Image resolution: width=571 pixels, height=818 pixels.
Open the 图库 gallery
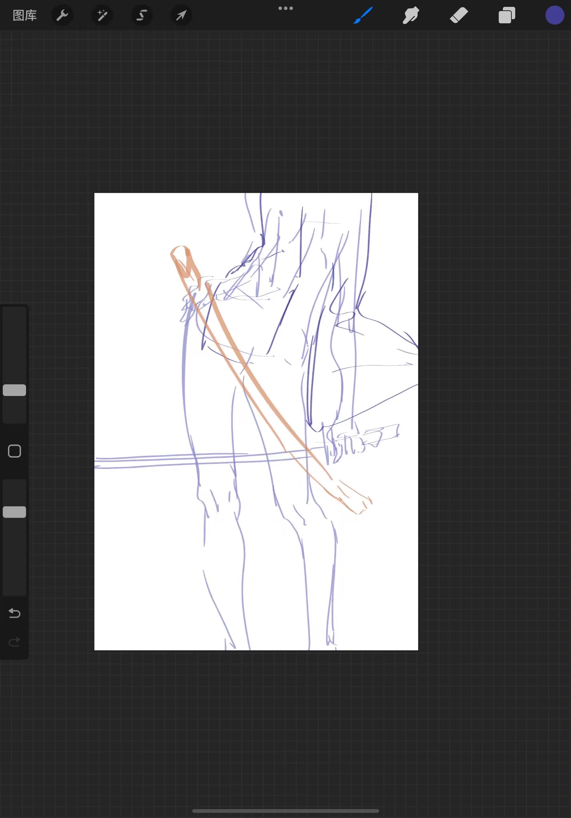[25, 16]
